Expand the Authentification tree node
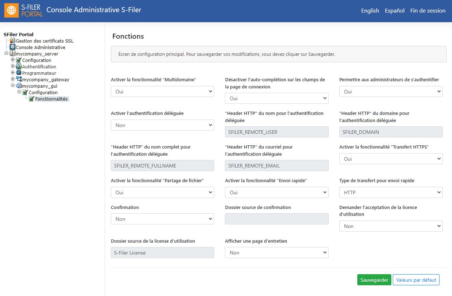Viewport: 452px width, 296px height. (13, 66)
